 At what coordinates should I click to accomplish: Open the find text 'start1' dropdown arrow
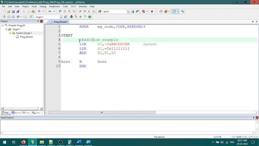point(129,12)
